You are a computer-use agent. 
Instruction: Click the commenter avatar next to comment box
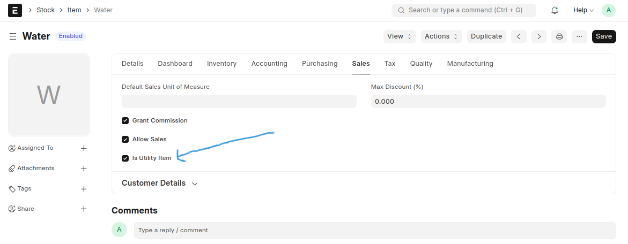coord(119,230)
